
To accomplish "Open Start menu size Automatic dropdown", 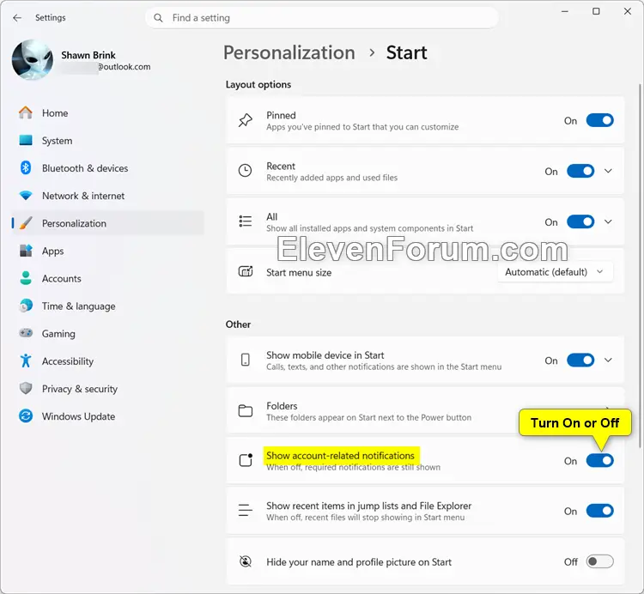I will pyautogui.click(x=555, y=272).
